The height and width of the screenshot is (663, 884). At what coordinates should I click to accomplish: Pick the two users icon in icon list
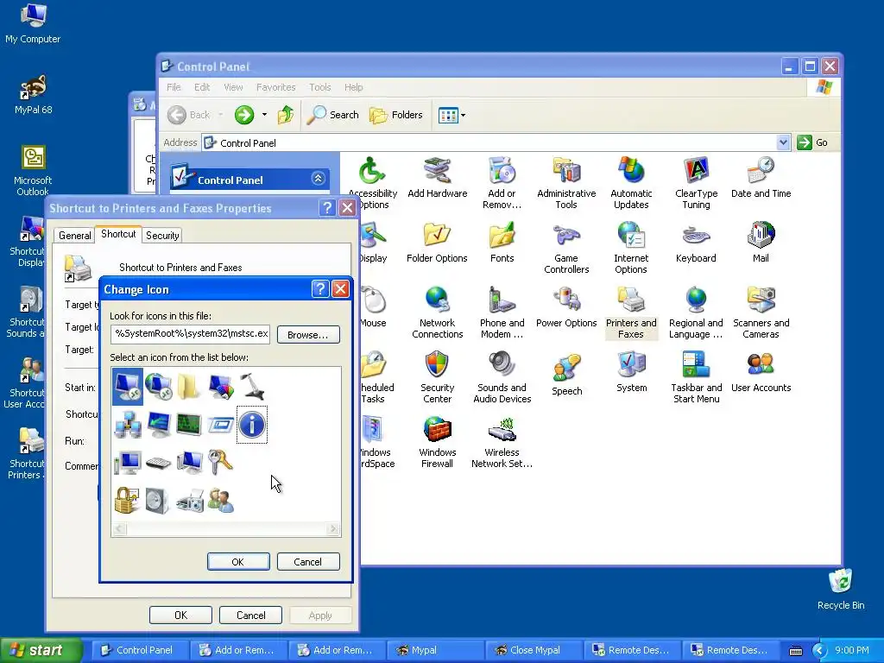220,500
